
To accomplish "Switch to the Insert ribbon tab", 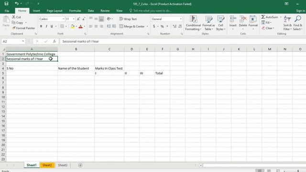I will click(36, 11).
